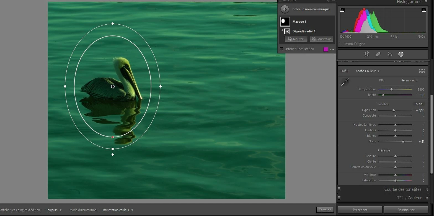This screenshot has width=434, height=216.
Task: Click the Auto tonality button
Action: pyautogui.click(x=419, y=104)
